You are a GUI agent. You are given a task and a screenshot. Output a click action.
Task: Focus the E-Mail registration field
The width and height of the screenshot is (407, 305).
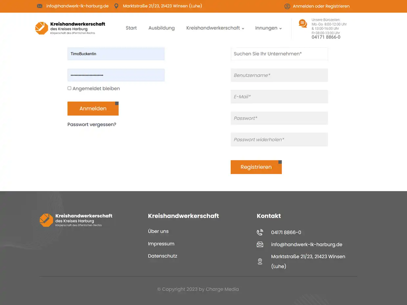coord(279,97)
